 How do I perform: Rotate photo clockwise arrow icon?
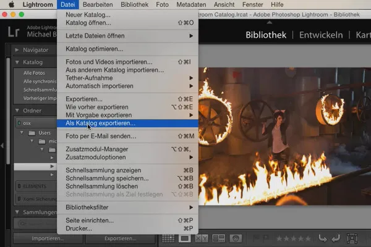[x=336, y=238]
